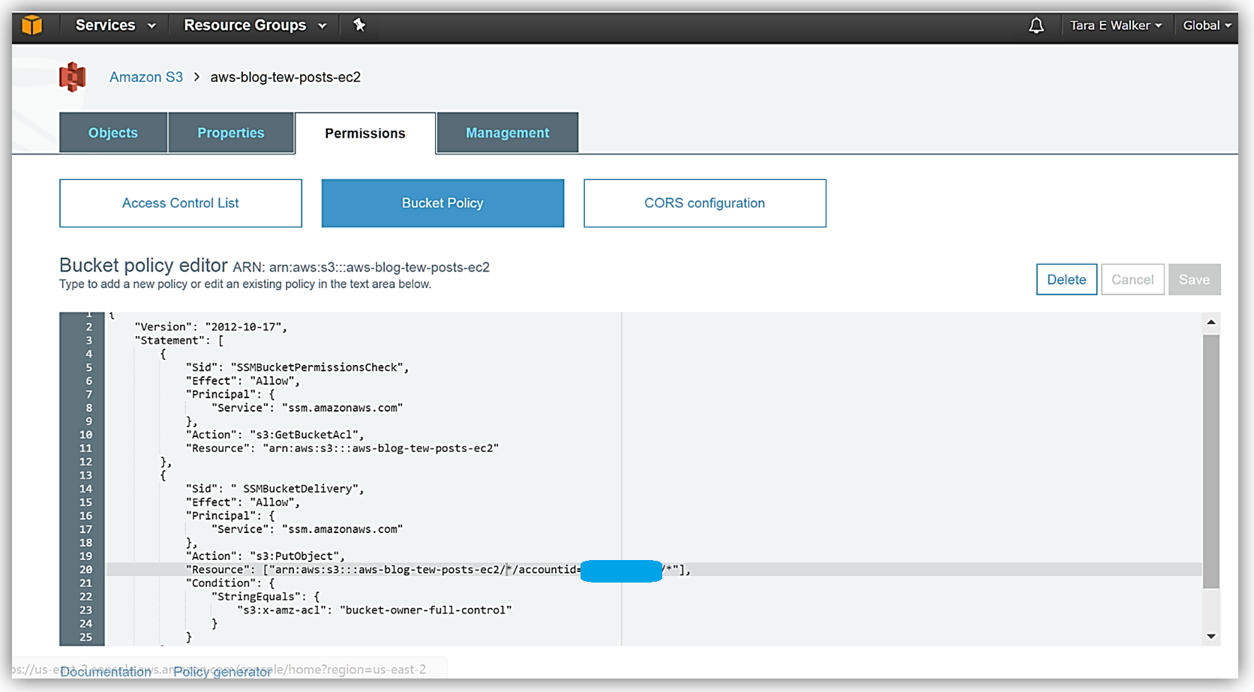This screenshot has width=1254, height=692.
Task: Delete the bucket policy
Action: [x=1066, y=280]
